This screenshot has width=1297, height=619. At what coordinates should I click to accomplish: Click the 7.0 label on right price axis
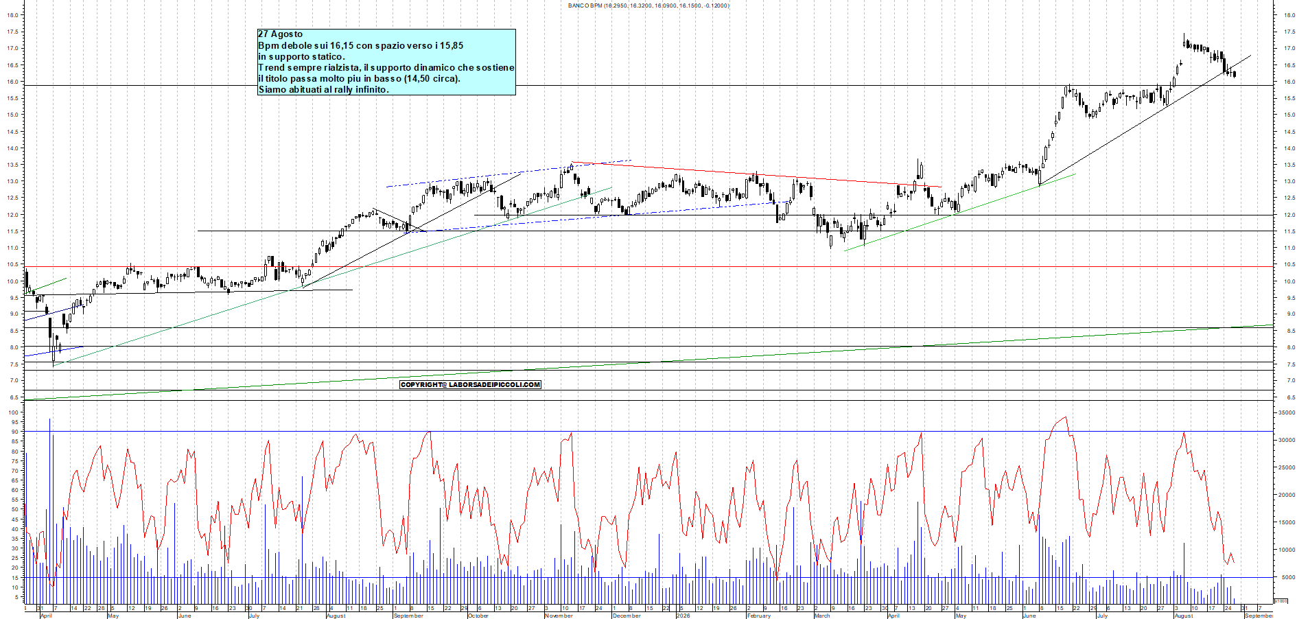pos(1291,381)
